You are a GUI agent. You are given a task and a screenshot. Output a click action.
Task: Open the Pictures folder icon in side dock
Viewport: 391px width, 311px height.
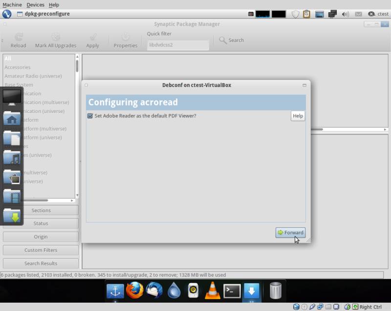[12, 177]
